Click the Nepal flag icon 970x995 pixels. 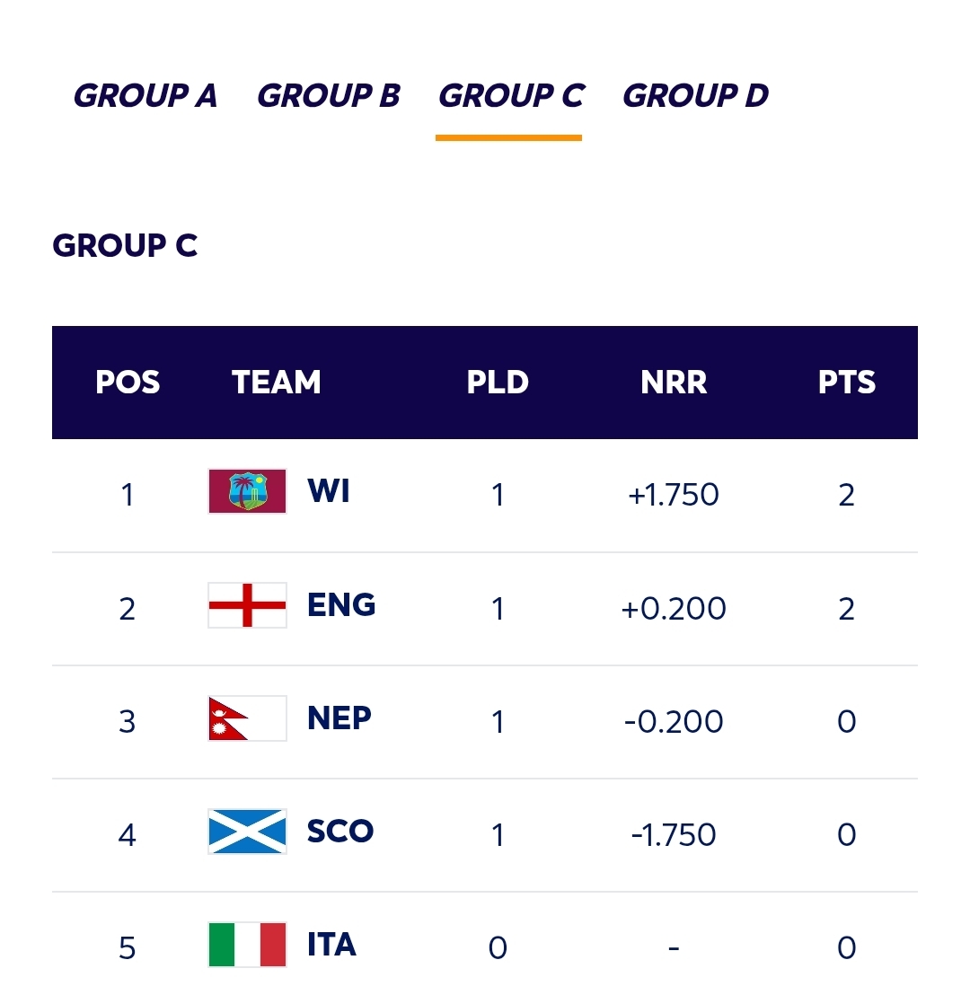pos(247,718)
